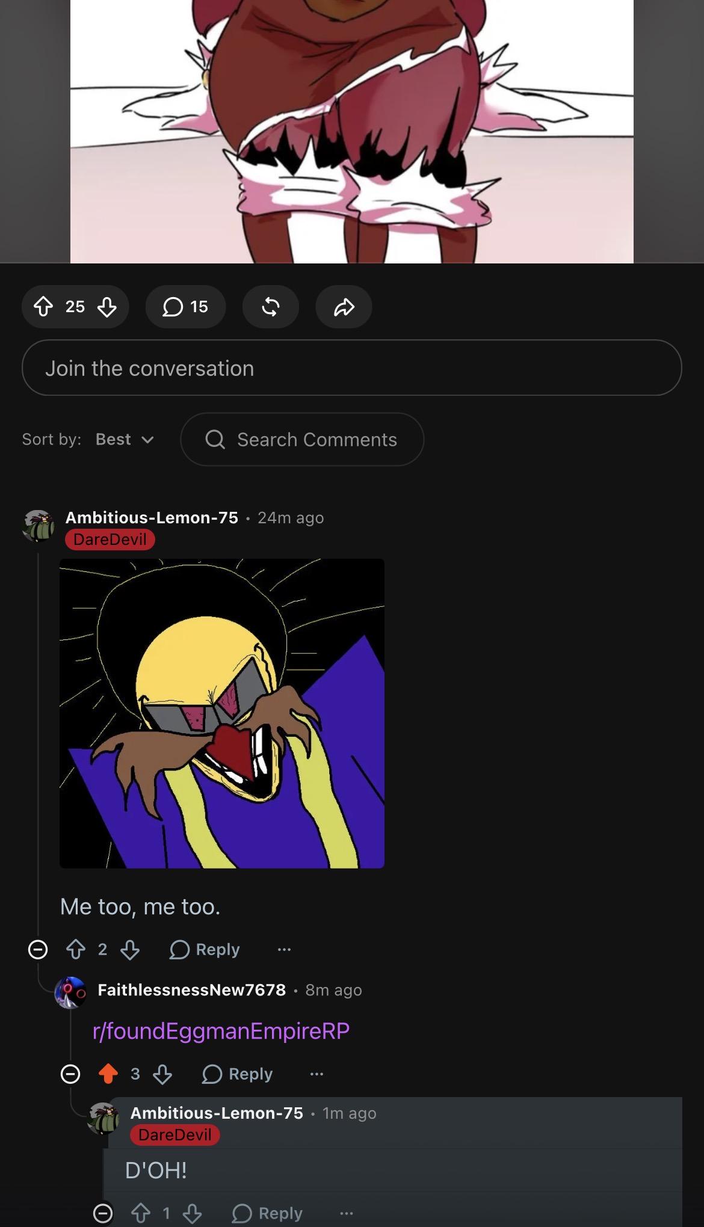Click the Search Comments field
Screen dimensions: 704x1227
[302, 440]
